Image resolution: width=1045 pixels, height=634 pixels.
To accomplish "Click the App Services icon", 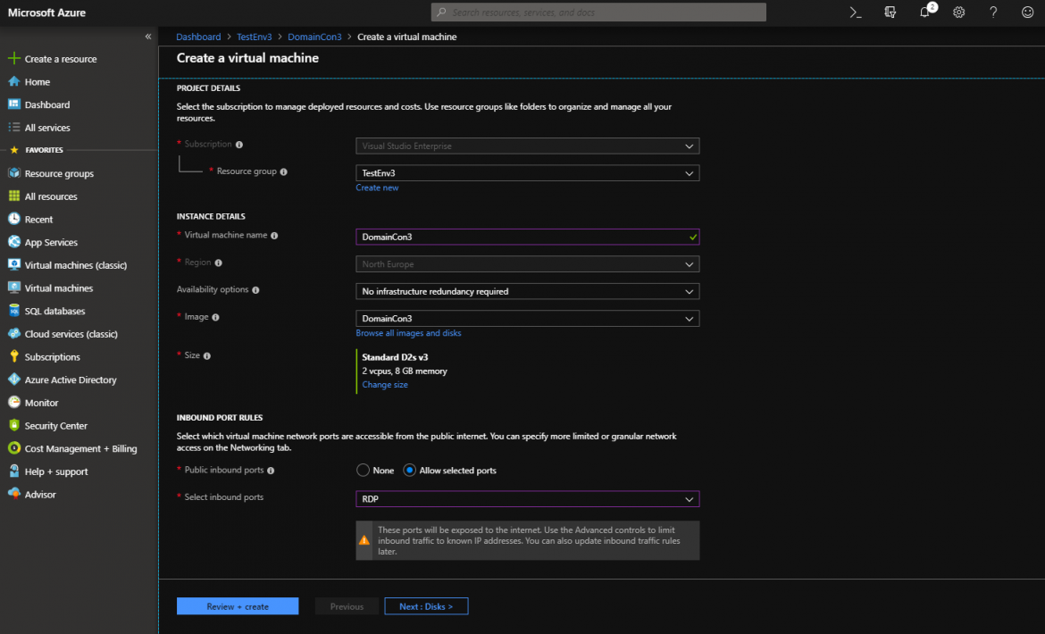I will point(13,242).
